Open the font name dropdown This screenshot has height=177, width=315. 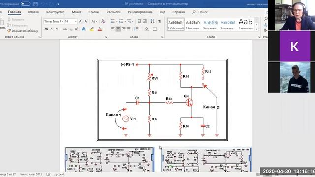click(63, 21)
